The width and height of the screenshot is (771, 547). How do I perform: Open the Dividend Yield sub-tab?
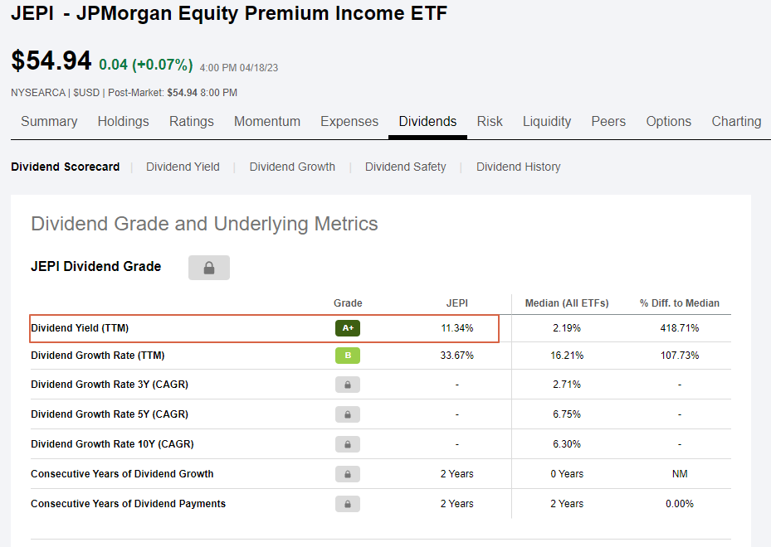coord(183,167)
